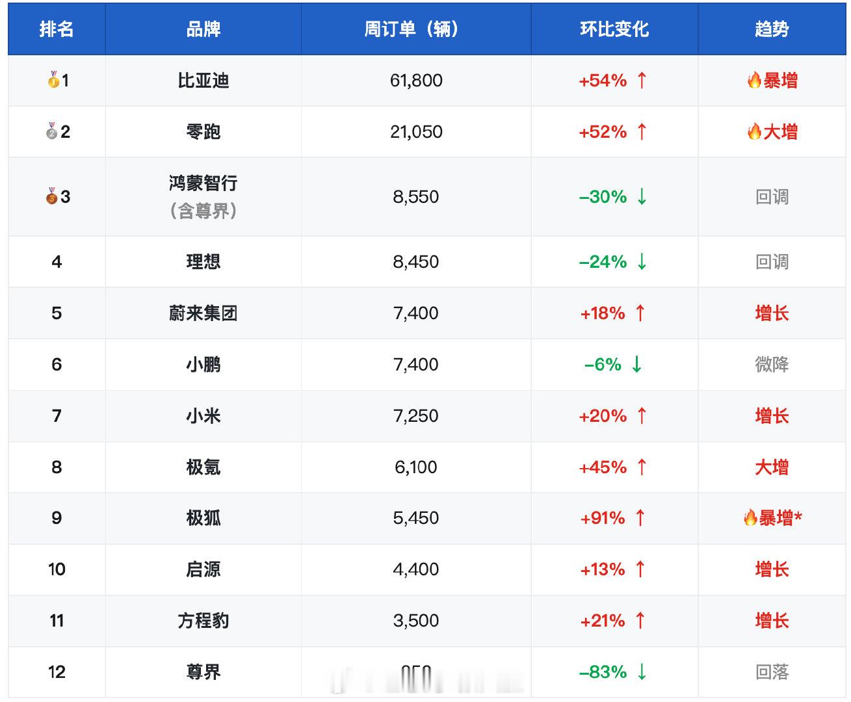Click the weekly orders value 7,250
This screenshot has width=851, height=702.
(x=416, y=415)
